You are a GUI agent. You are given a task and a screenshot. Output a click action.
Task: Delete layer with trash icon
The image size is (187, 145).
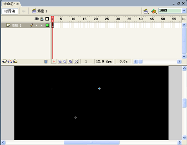click(x=46, y=62)
